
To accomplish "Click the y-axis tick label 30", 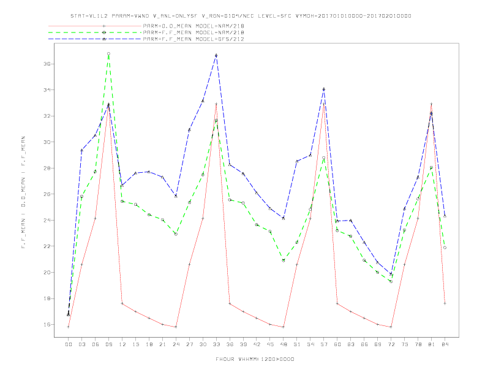I will [x=47, y=142].
